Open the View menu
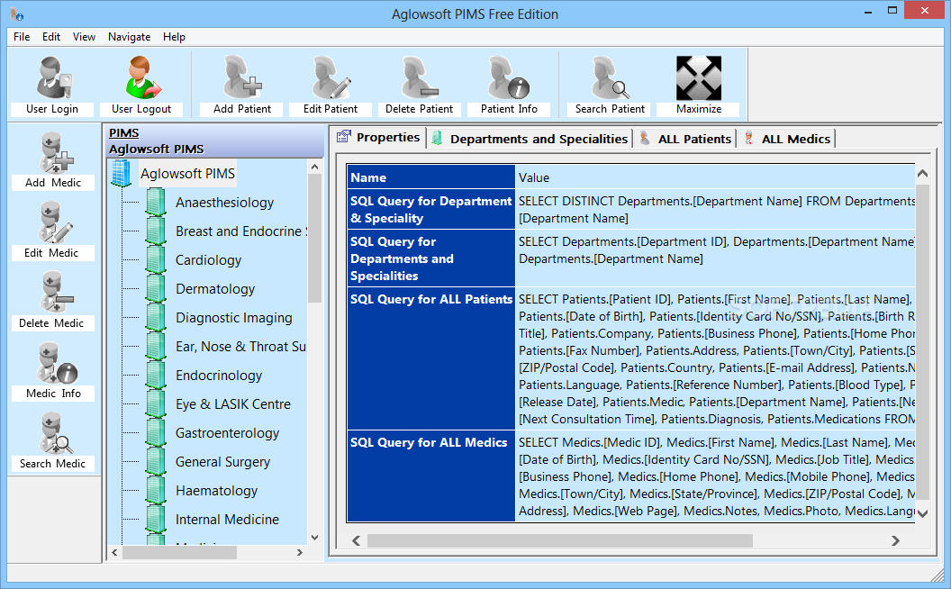This screenshot has height=589, width=951. (85, 37)
